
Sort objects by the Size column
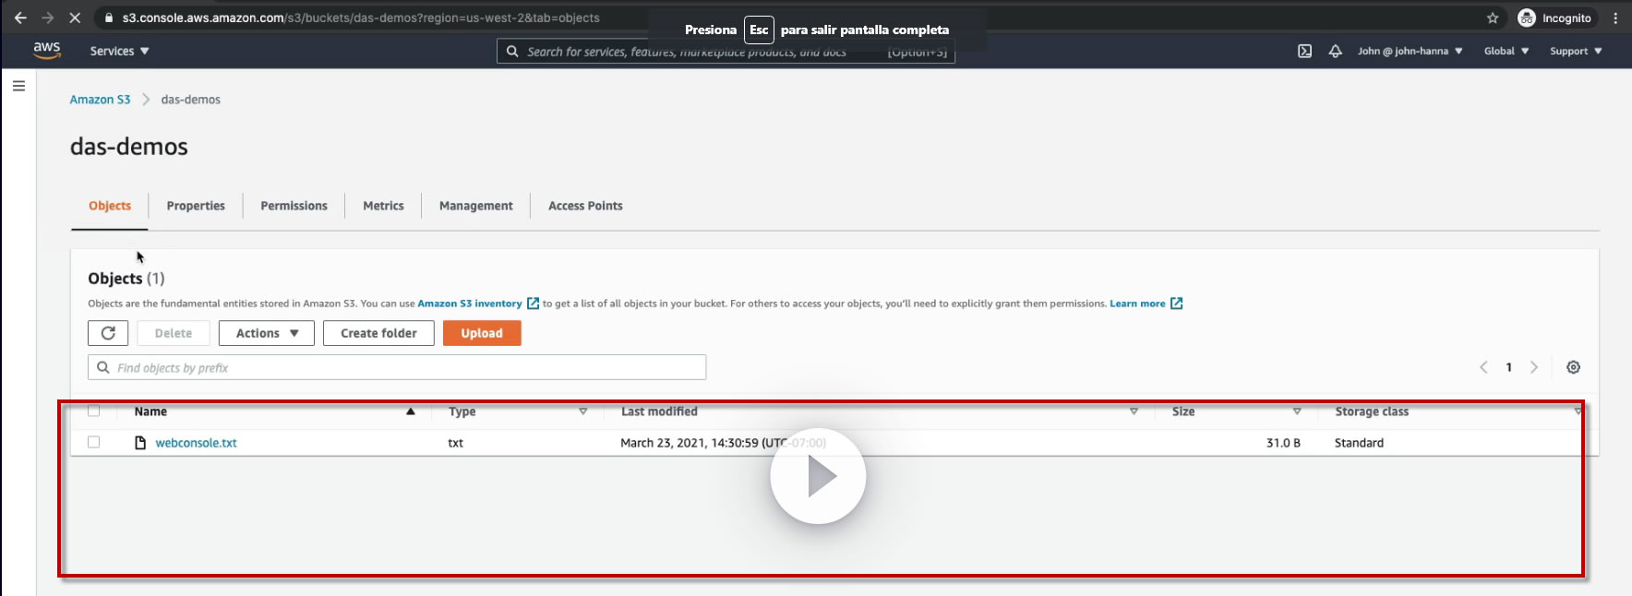(x=1297, y=411)
